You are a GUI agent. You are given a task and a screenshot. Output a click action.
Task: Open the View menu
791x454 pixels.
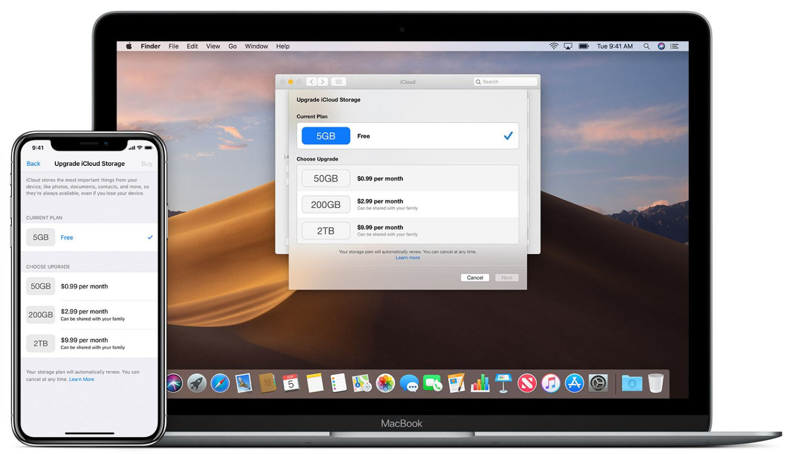coord(213,46)
